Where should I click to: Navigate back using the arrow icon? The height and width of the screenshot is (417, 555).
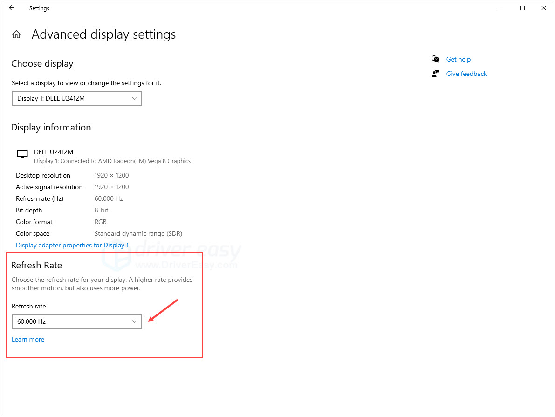[x=11, y=8]
